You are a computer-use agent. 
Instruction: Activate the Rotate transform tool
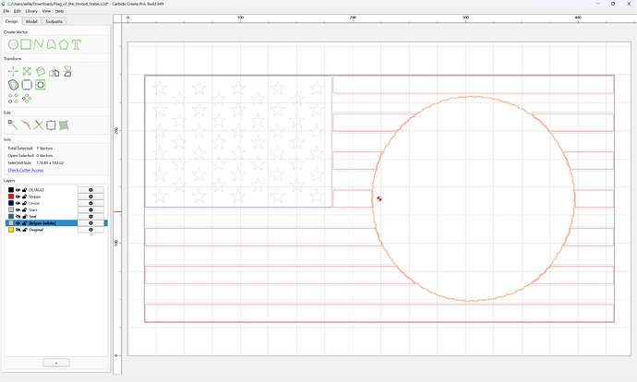pyautogui.click(x=41, y=71)
